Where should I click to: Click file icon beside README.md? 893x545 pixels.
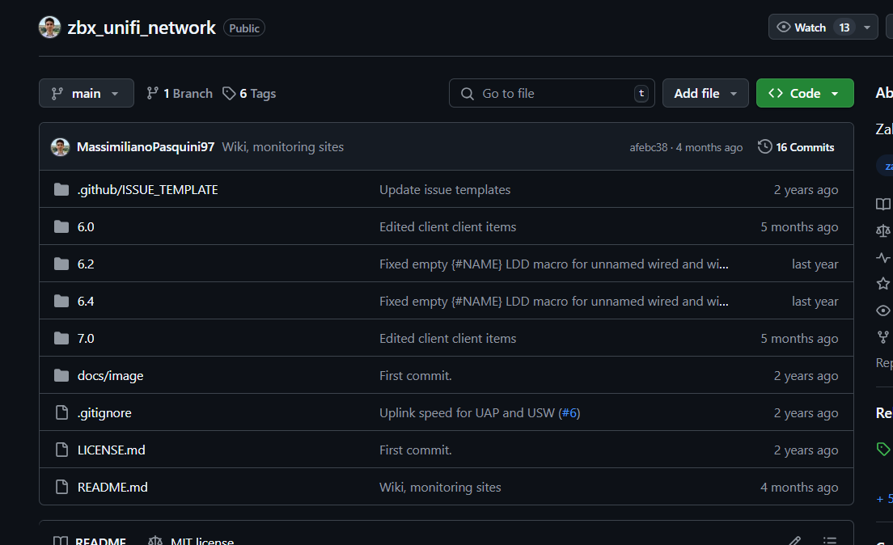pyautogui.click(x=61, y=487)
